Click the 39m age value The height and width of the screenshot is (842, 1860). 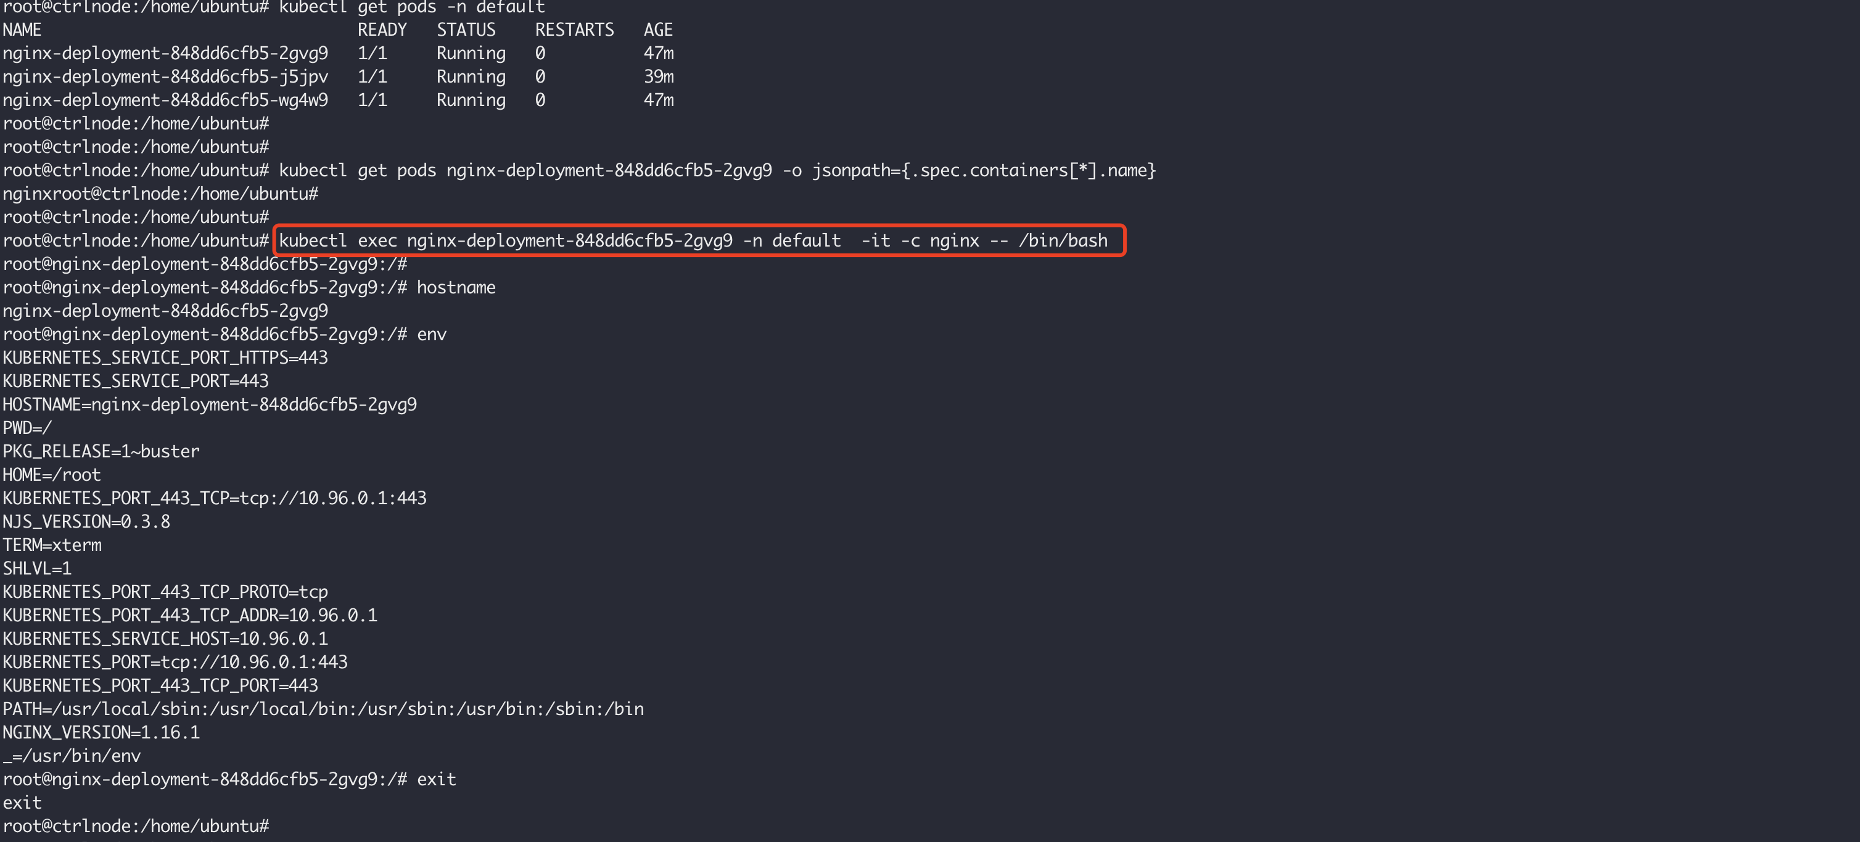(x=659, y=76)
